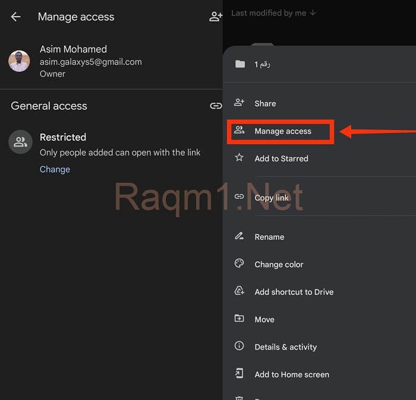This screenshot has height=400, width=416.
Task: Tap the Add shortcut to Drive icon
Action: coord(239,291)
